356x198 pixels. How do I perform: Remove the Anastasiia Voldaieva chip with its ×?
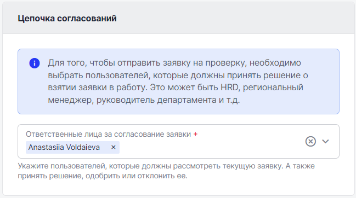point(114,147)
